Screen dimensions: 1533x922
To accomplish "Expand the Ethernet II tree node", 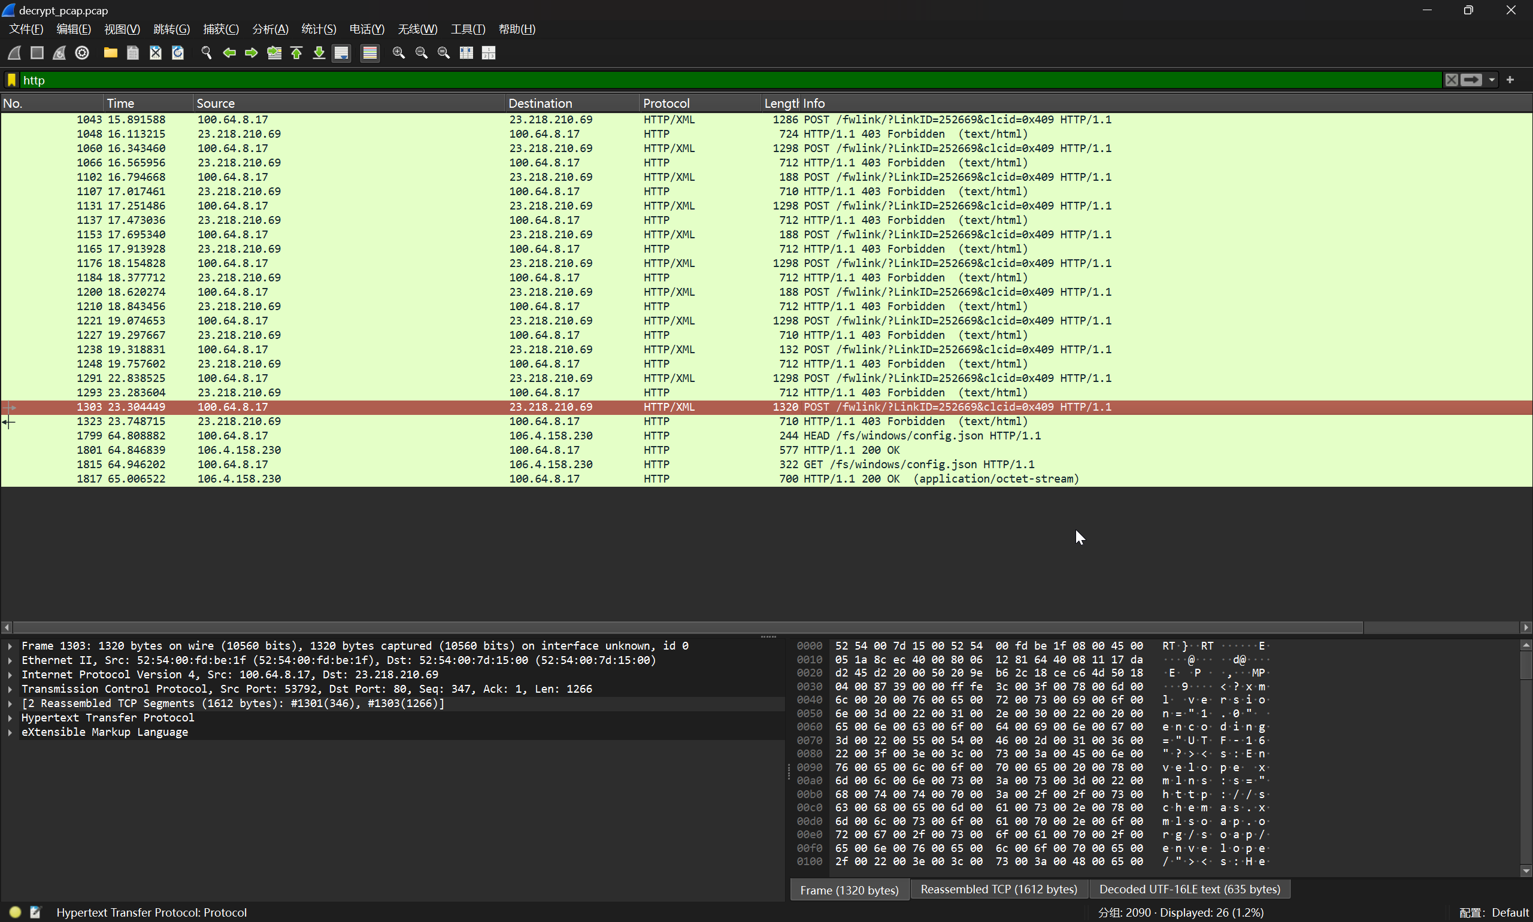I will click(10, 660).
